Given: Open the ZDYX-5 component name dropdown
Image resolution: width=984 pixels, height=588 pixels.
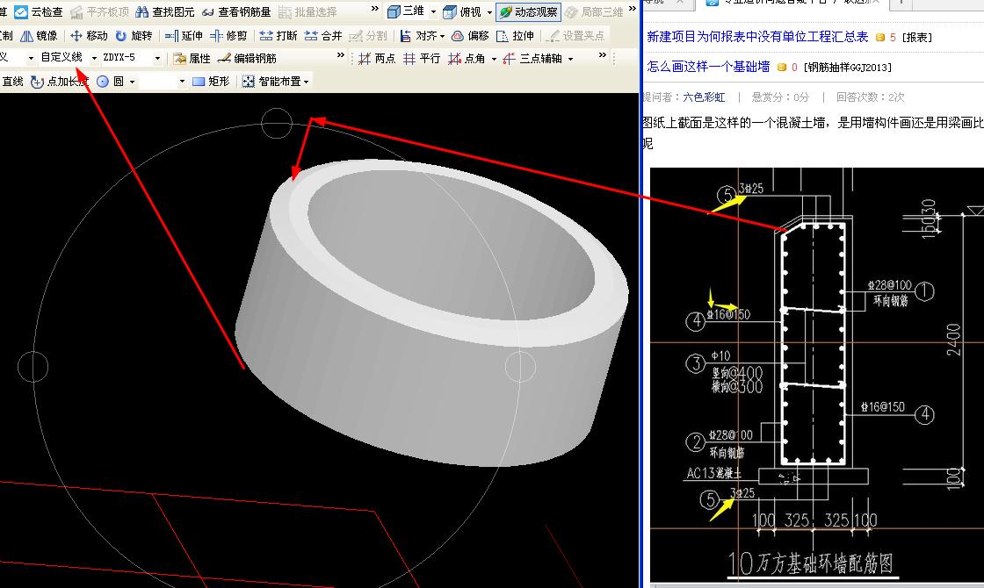Looking at the screenshot, I should [x=157, y=58].
